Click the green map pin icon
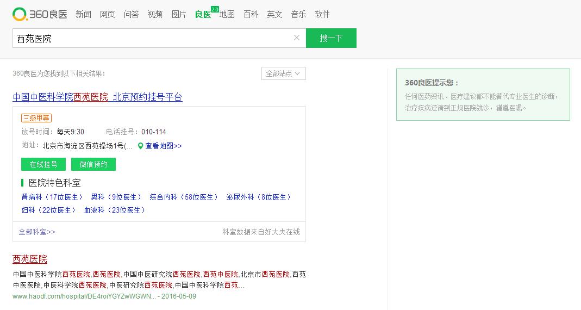The width and height of the screenshot is (581, 310). (x=140, y=146)
